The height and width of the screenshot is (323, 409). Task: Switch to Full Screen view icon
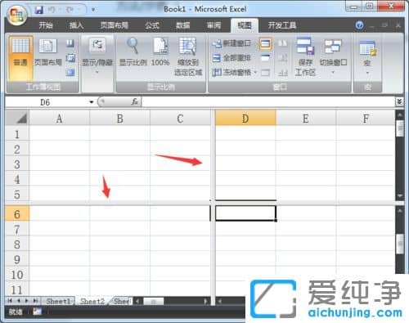70,72
